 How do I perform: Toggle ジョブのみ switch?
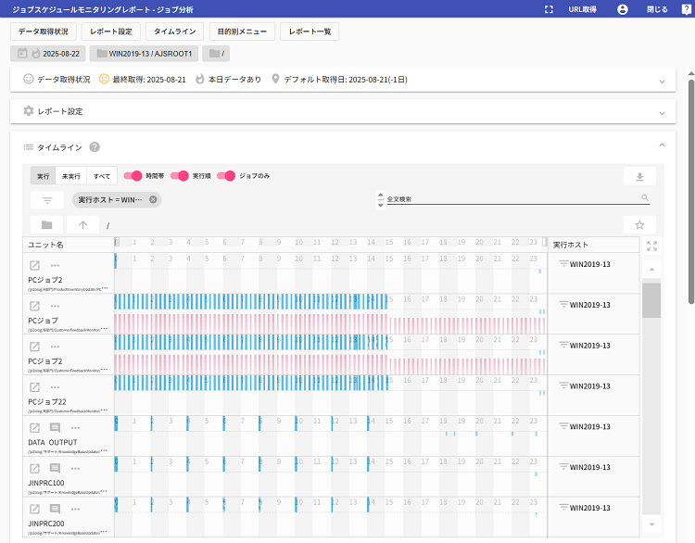(x=226, y=176)
